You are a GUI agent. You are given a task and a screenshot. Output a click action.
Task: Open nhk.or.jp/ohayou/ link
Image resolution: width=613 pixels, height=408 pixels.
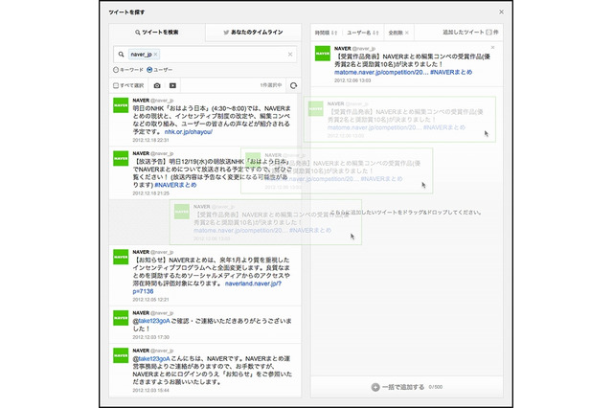tap(189, 132)
